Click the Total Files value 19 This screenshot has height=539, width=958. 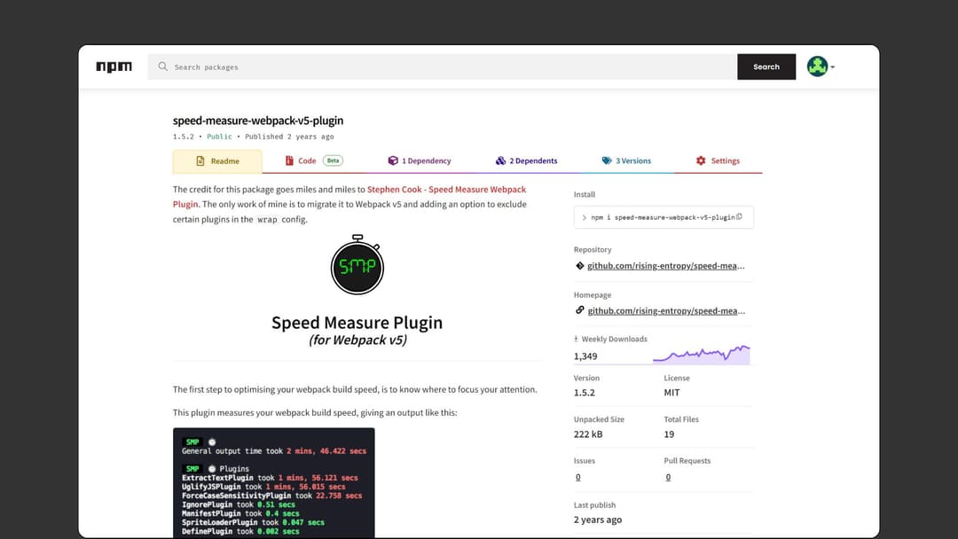tap(669, 434)
